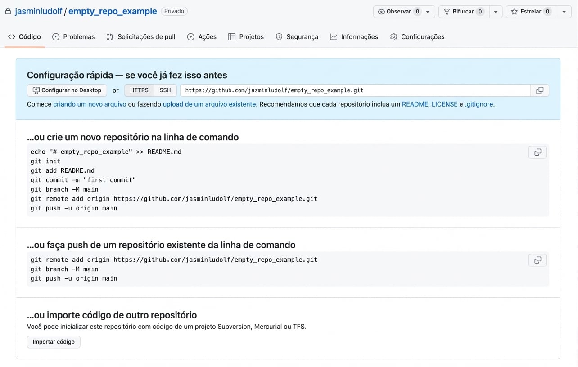The width and height of the screenshot is (578, 367).
Task: Click heading 'Configuração rápida'
Action: tap(127, 75)
